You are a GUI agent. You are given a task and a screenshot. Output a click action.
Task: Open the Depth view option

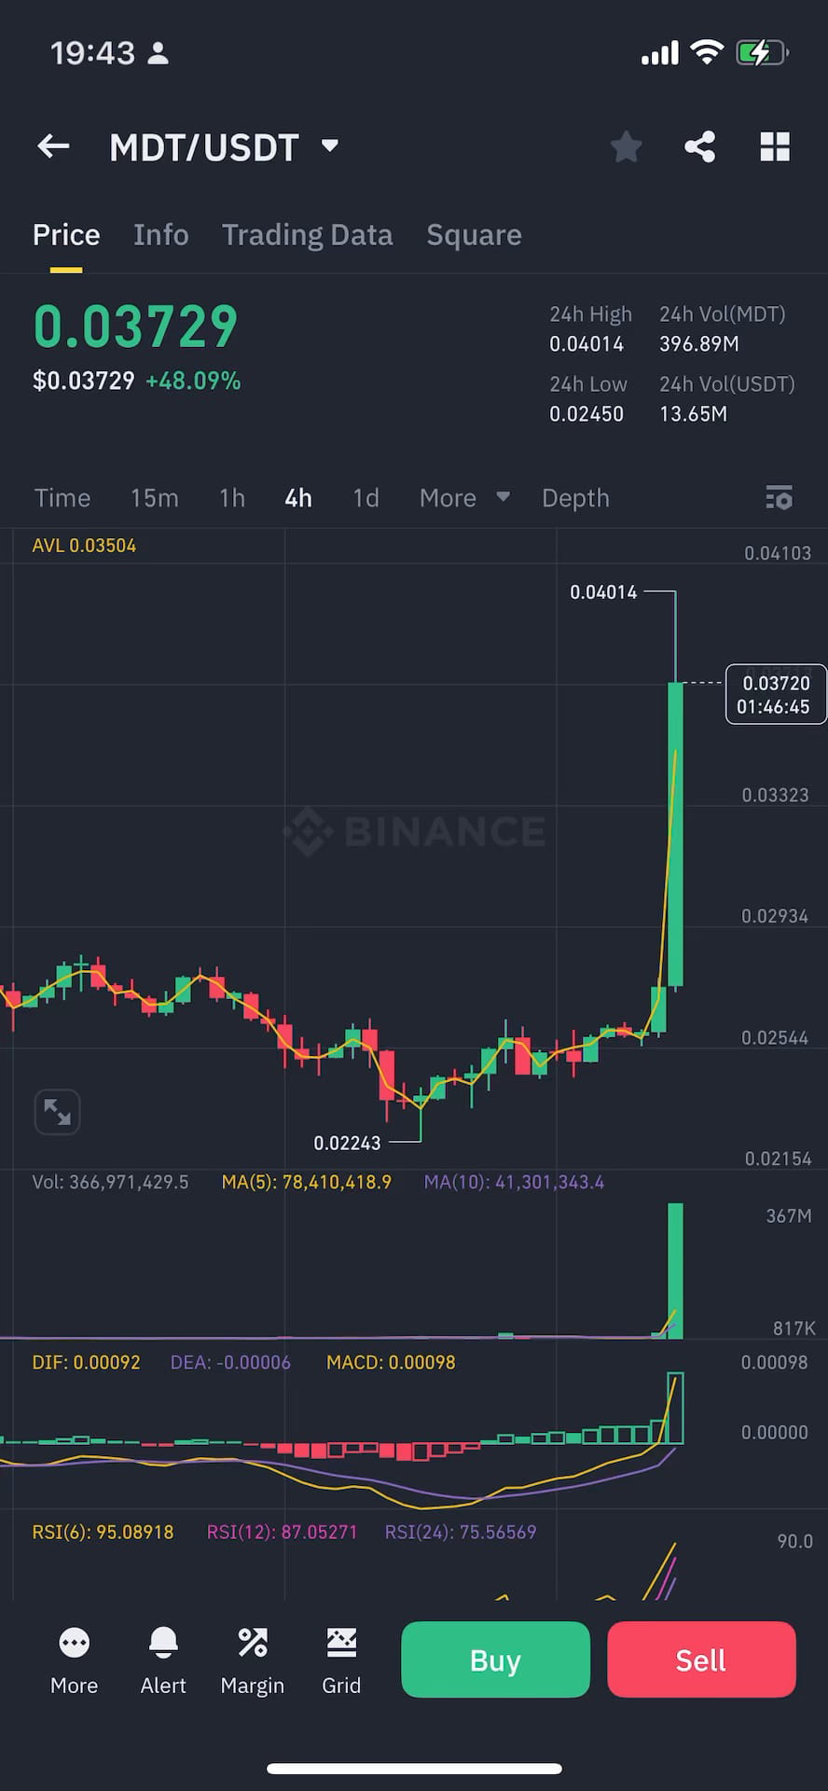(575, 498)
